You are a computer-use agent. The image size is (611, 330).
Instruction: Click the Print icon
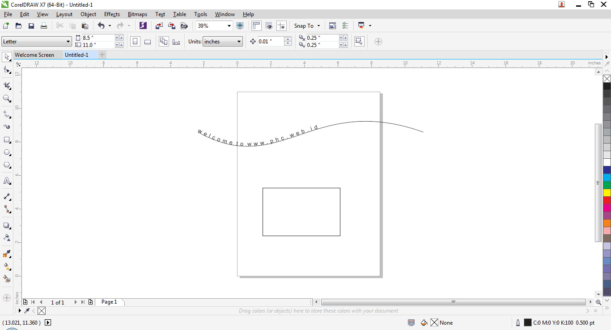44,26
